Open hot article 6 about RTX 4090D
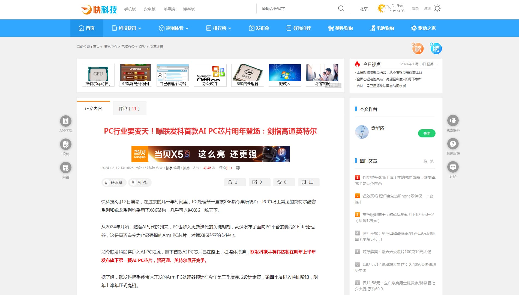The image size is (519, 295). (395, 267)
